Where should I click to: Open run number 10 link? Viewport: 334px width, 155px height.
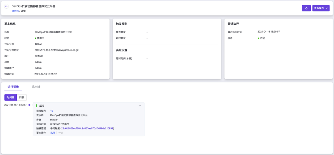pyautogui.click(x=51, y=111)
